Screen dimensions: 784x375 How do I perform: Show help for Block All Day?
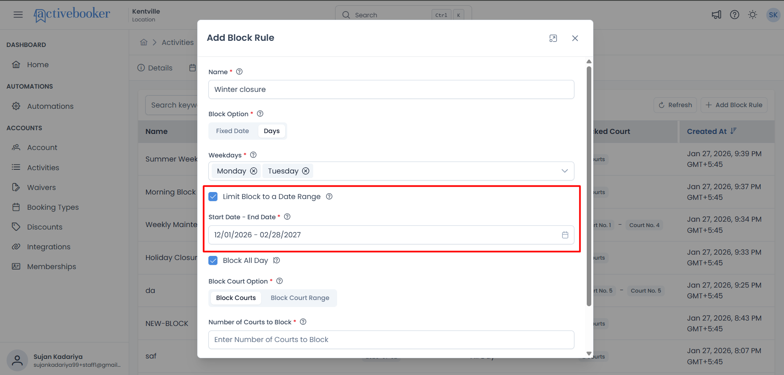[276, 260]
